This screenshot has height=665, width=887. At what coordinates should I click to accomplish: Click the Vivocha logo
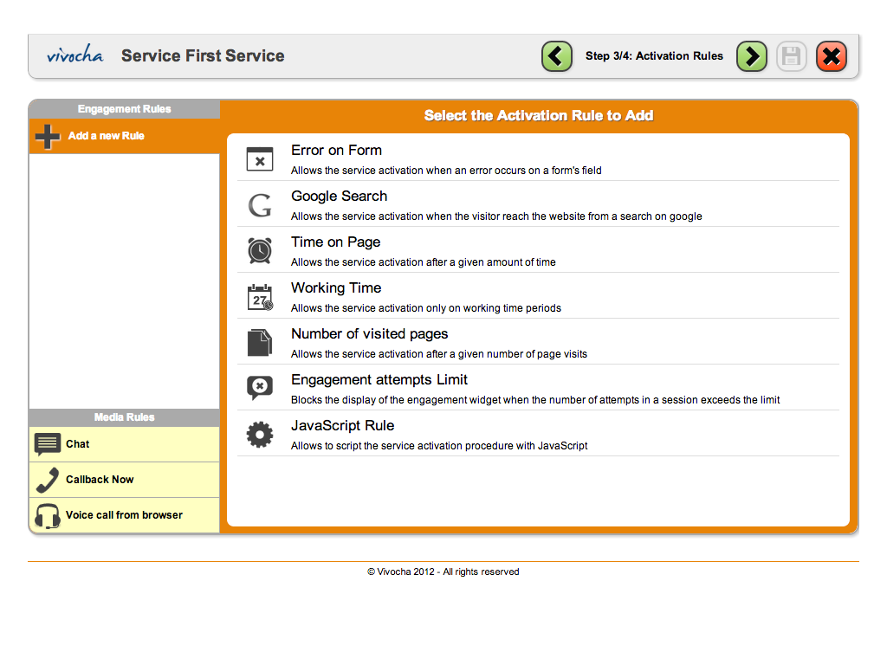(74, 56)
